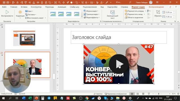Click the search magnifier in title bar

(130, 2)
